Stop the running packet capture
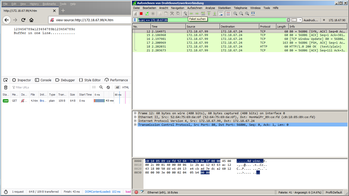 [x=141, y=14]
